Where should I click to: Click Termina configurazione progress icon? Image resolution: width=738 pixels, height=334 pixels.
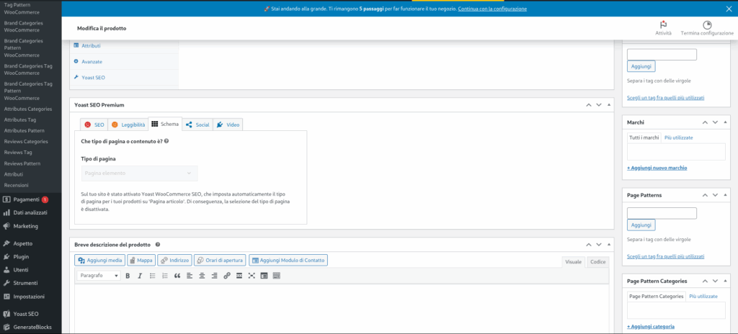[x=707, y=28]
